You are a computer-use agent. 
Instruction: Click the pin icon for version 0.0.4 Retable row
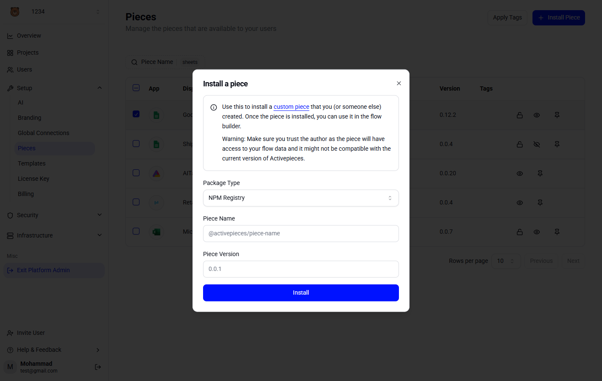pos(540,203)
